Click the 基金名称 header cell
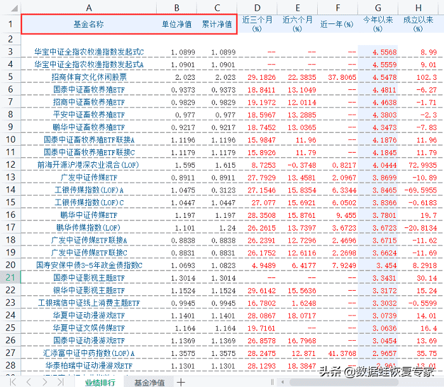444x387 pixels. point(89,24)
